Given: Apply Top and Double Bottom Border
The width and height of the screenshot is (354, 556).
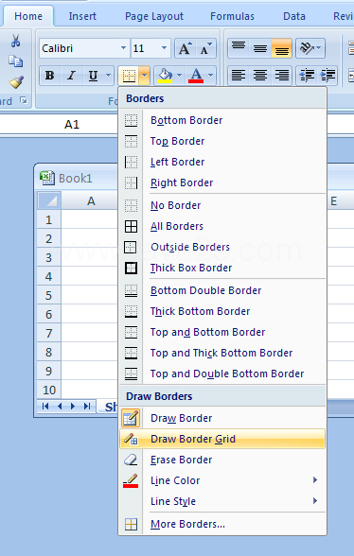Looking at the screenshot, I should click(x=222, y=374).
